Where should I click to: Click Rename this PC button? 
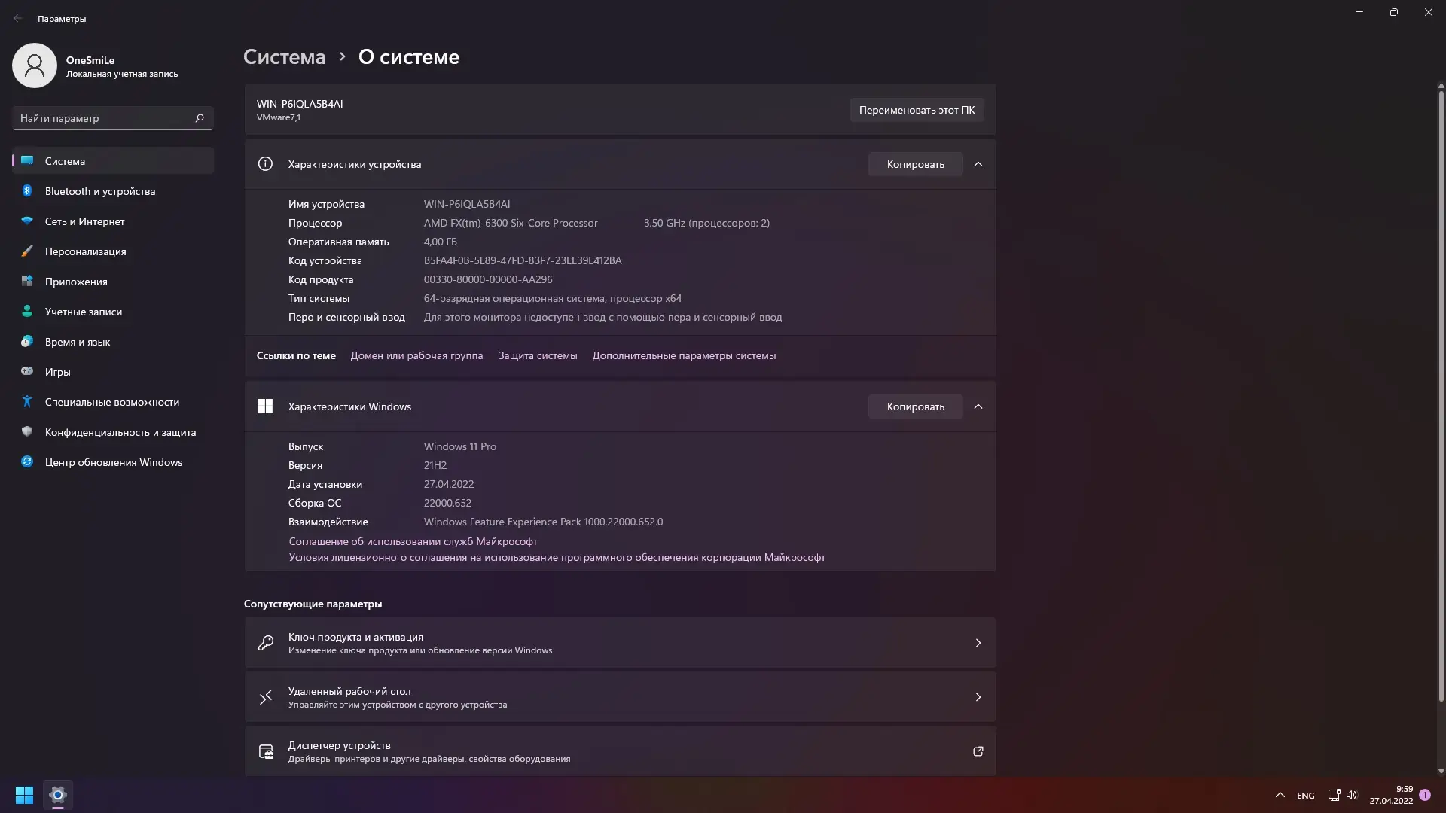pos(917,110)
